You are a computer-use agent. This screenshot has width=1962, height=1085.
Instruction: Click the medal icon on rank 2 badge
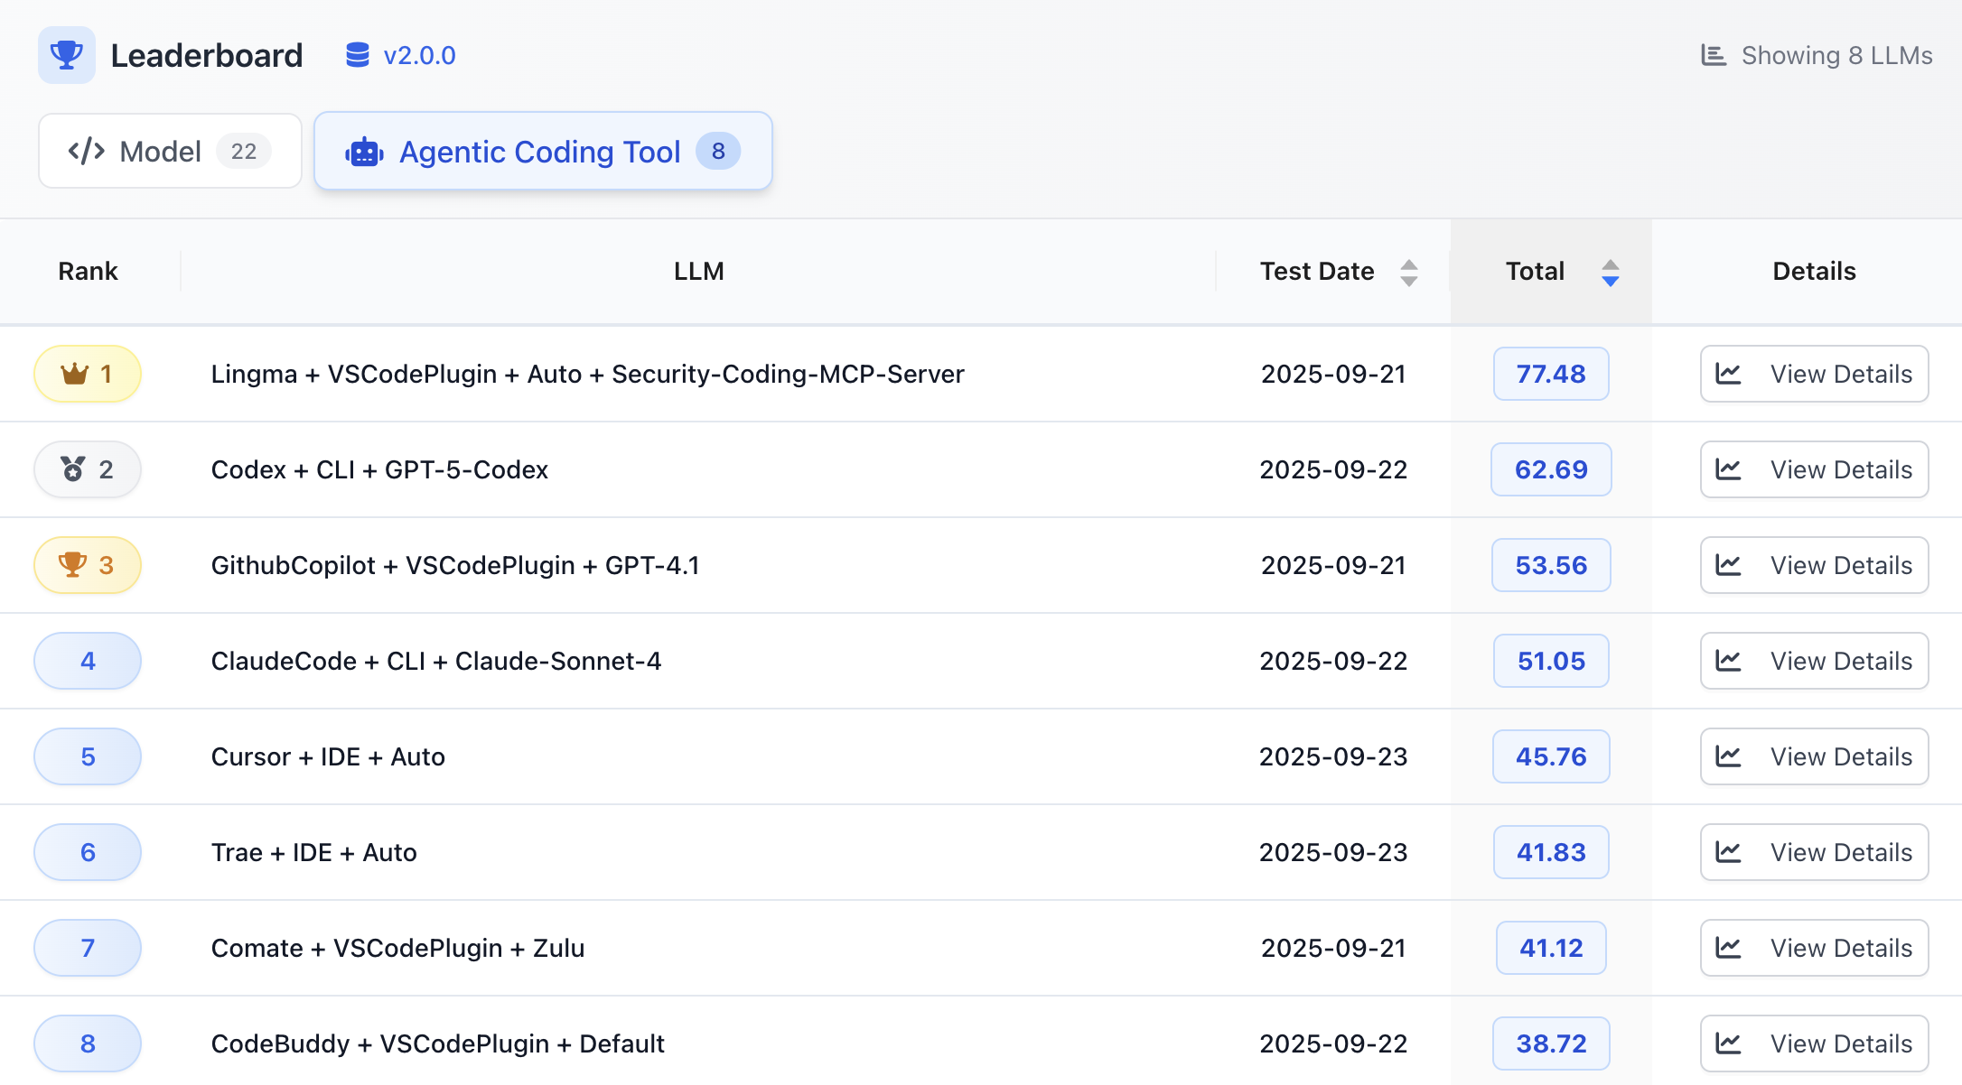pos(73,469)
